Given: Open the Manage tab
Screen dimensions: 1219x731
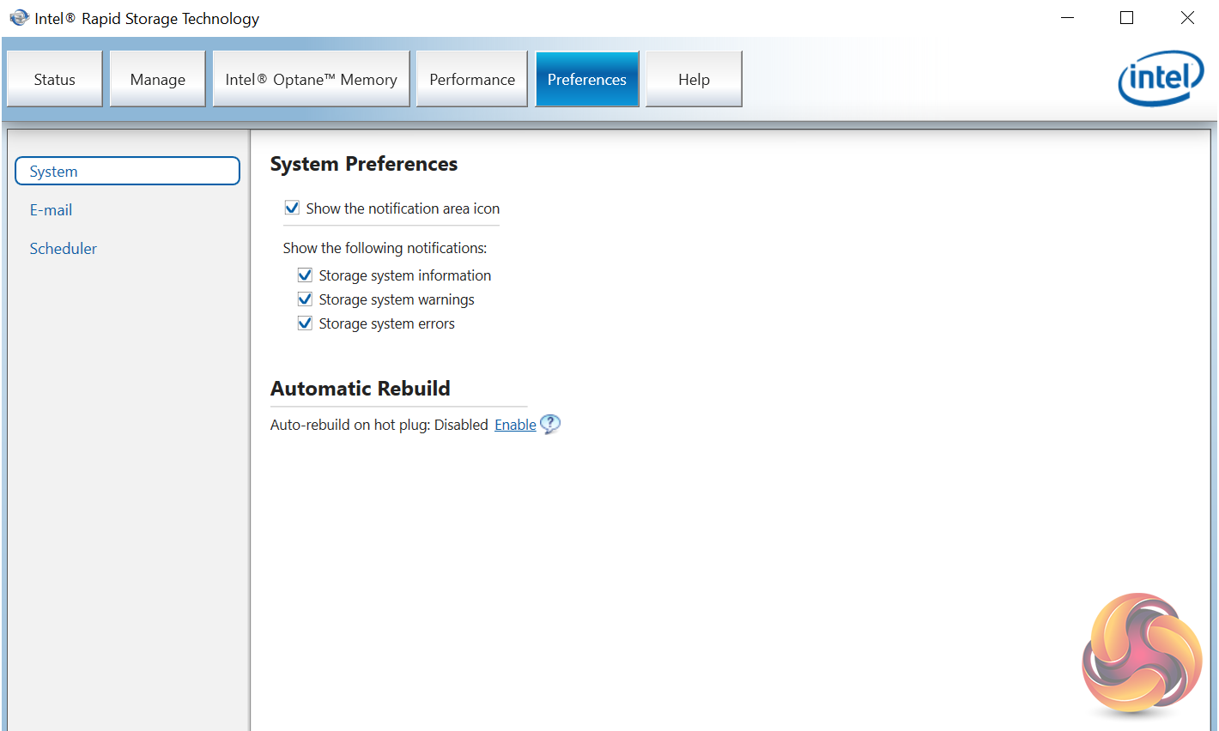Looking at the screenshot, I should pos(158,79).
